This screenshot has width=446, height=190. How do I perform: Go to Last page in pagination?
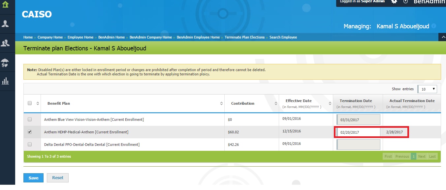tap(432, 156)
